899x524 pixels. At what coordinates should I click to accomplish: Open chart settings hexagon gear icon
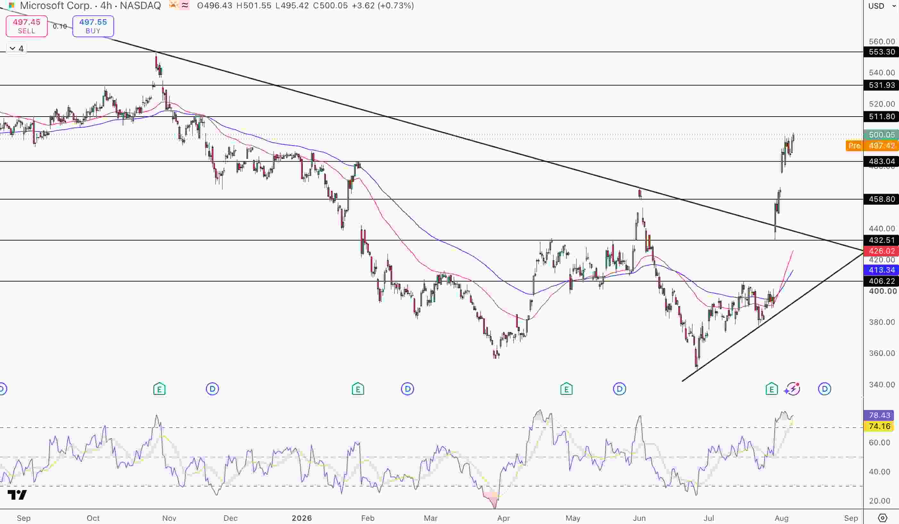point(883,518)
